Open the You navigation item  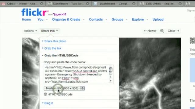click(41, 19)
